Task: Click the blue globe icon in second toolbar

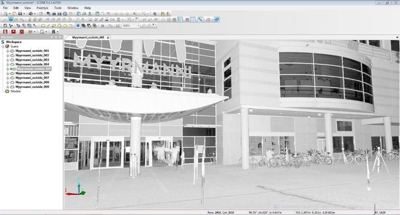Action: [x=11, y=19]
